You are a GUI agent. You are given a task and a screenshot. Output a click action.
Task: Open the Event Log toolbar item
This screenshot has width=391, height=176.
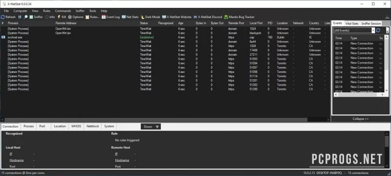click(111, 17)
